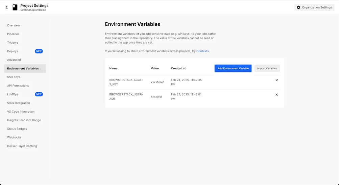Click the Name column header
This screenshot has width=339, height=185.
pyautogui.click(x=113, y=68)
